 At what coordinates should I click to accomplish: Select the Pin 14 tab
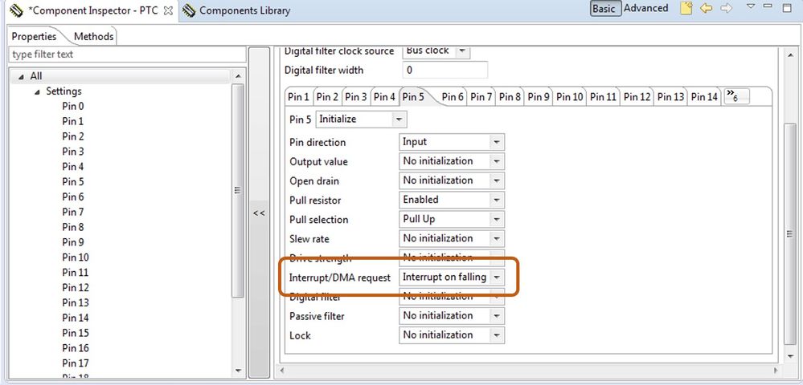pos(705,96)
